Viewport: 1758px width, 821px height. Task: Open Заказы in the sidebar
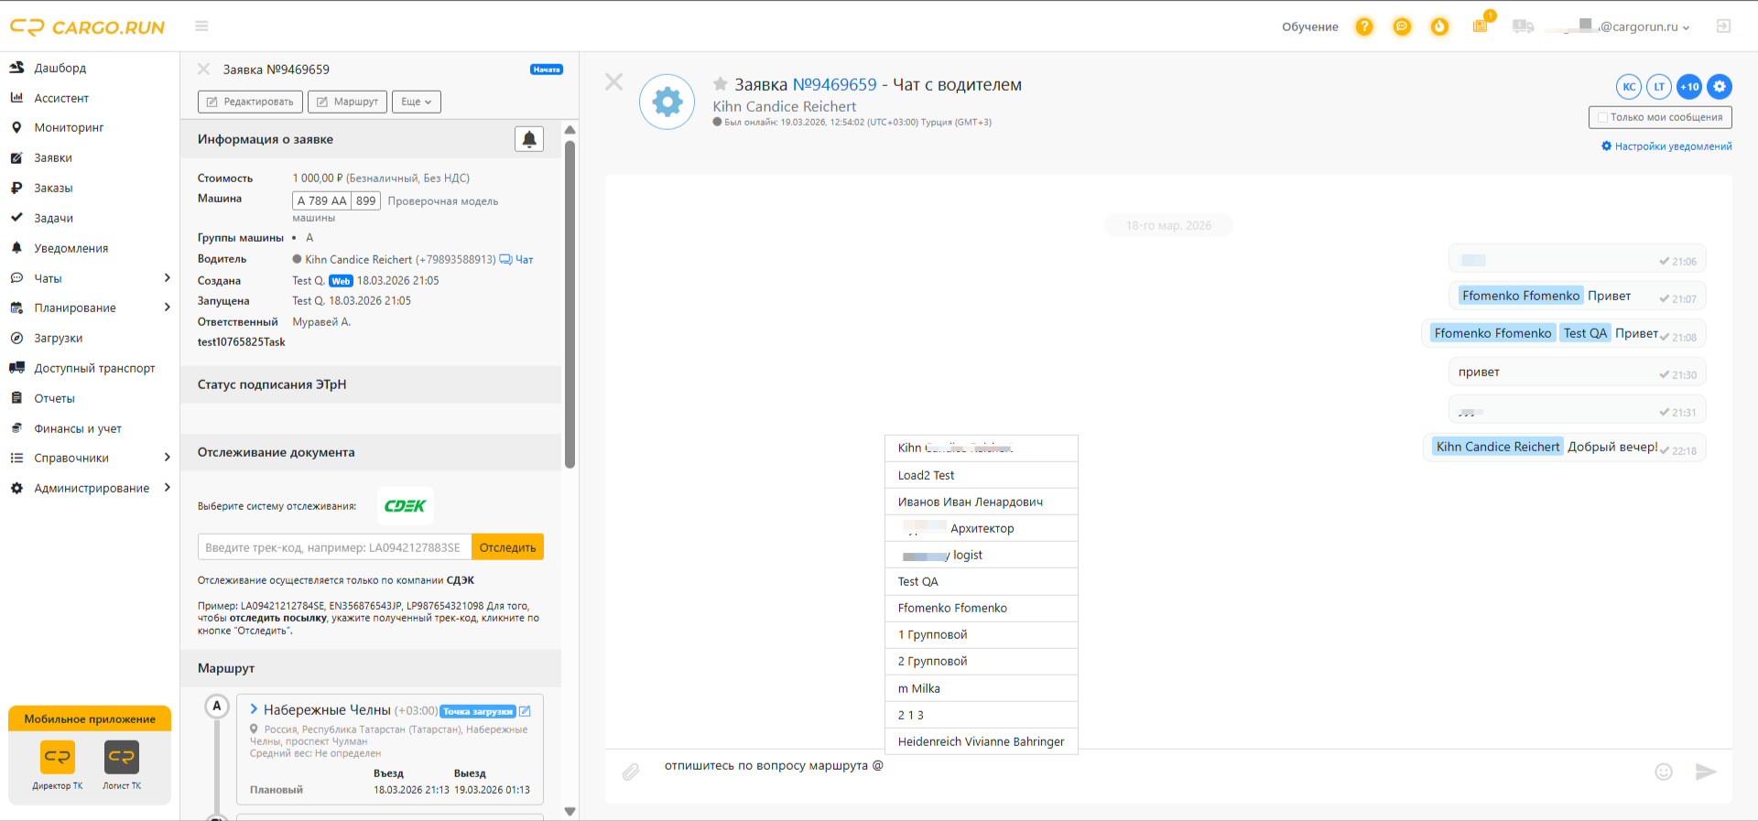(53, 188)
